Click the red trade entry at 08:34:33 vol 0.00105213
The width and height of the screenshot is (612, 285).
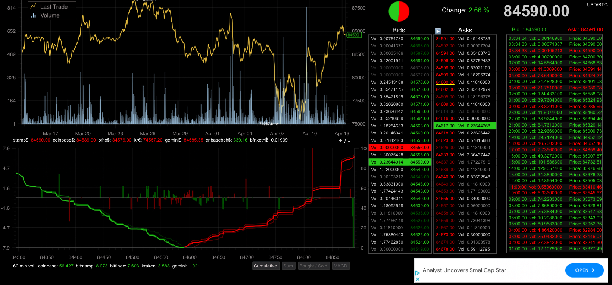point(555,51)
